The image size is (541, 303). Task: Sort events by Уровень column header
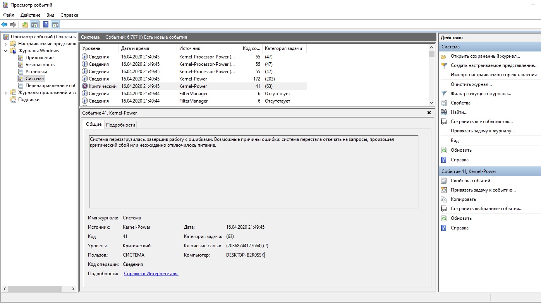[x=99, y=48]
